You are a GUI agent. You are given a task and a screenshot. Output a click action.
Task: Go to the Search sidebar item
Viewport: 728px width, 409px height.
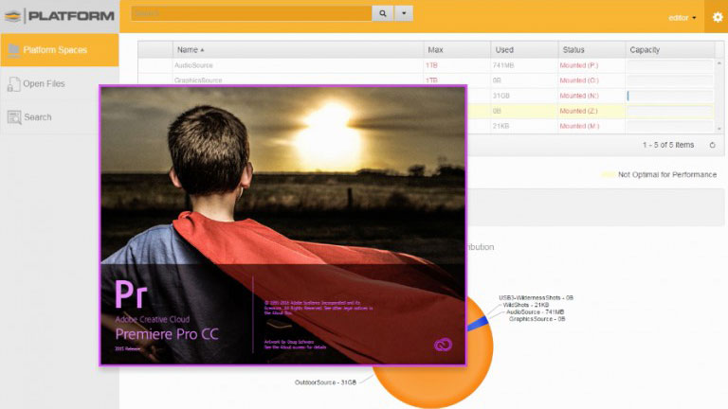(x=60, y=116)
